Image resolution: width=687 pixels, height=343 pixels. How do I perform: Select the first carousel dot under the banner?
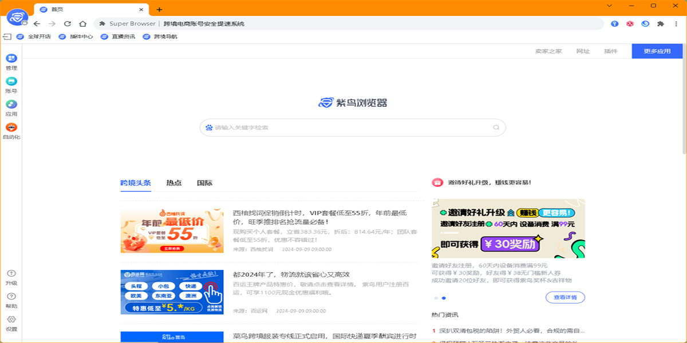(436, 298)
